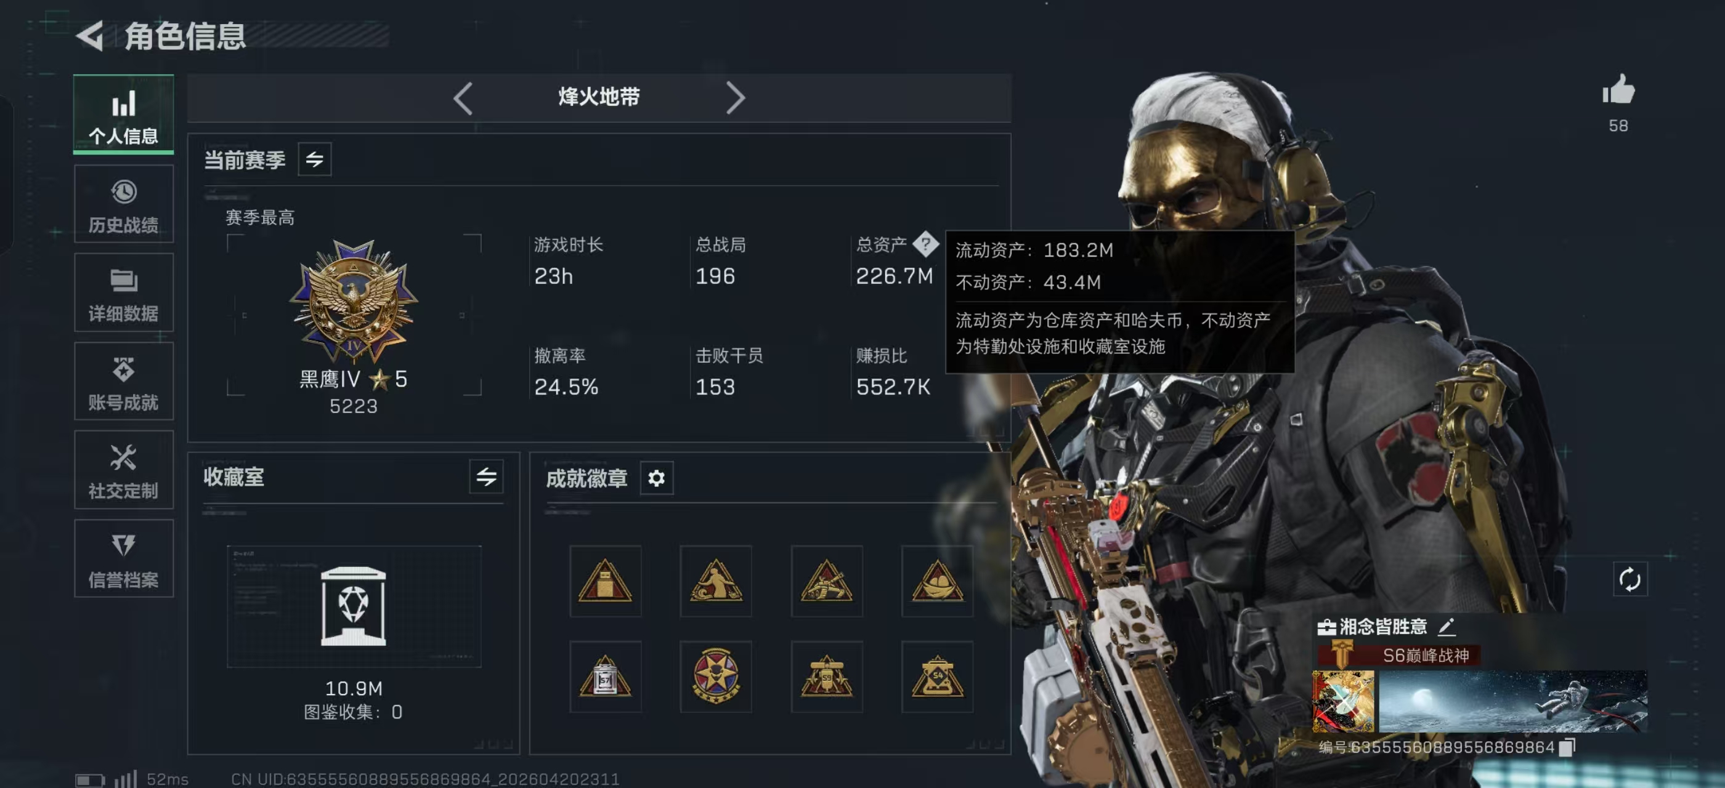Toggle the 收藏室 swap view button
This screenshot has height=788, width=1725.
486,477
